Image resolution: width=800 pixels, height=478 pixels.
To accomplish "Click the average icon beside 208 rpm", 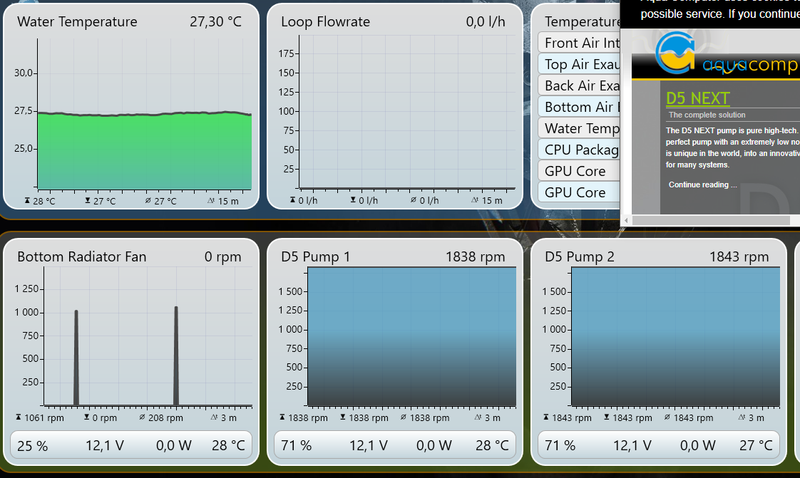I will [143, 417].
